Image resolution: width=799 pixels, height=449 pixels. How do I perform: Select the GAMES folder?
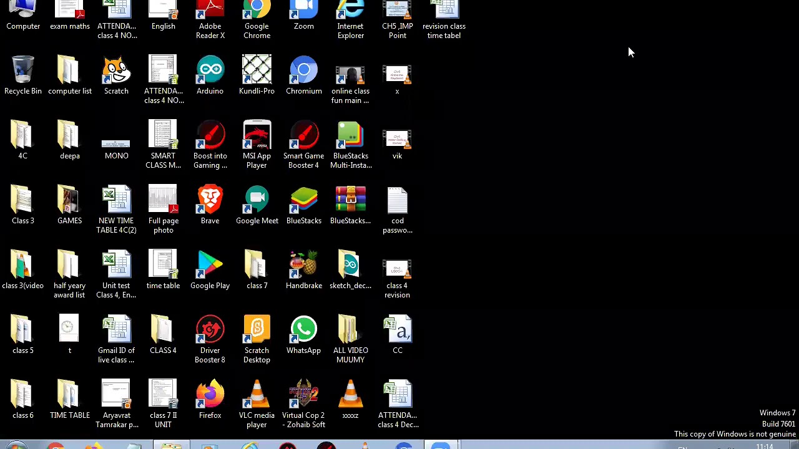[69, 205]
